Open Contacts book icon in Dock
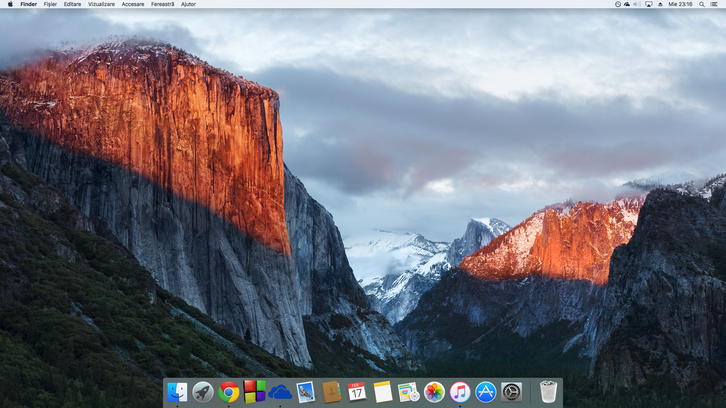This screenshot has height=408, width=726. click(332, 392)
